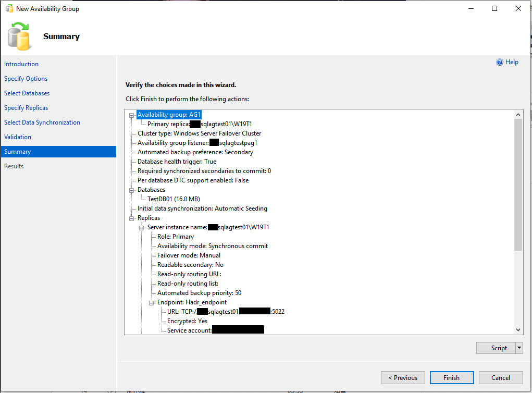Go to the Introduction page

pos(21,64)
